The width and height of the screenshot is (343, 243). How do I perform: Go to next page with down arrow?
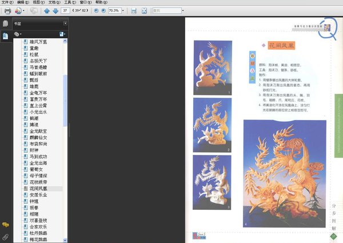click(x=55, y=11)
